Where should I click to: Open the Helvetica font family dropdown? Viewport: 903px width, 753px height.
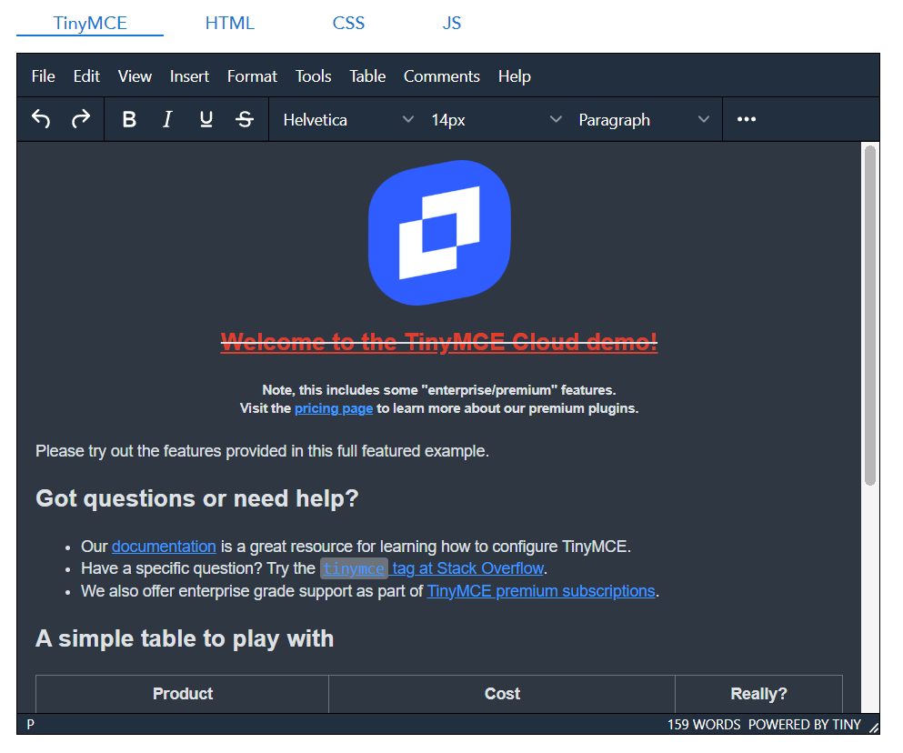tap(348, 120)
